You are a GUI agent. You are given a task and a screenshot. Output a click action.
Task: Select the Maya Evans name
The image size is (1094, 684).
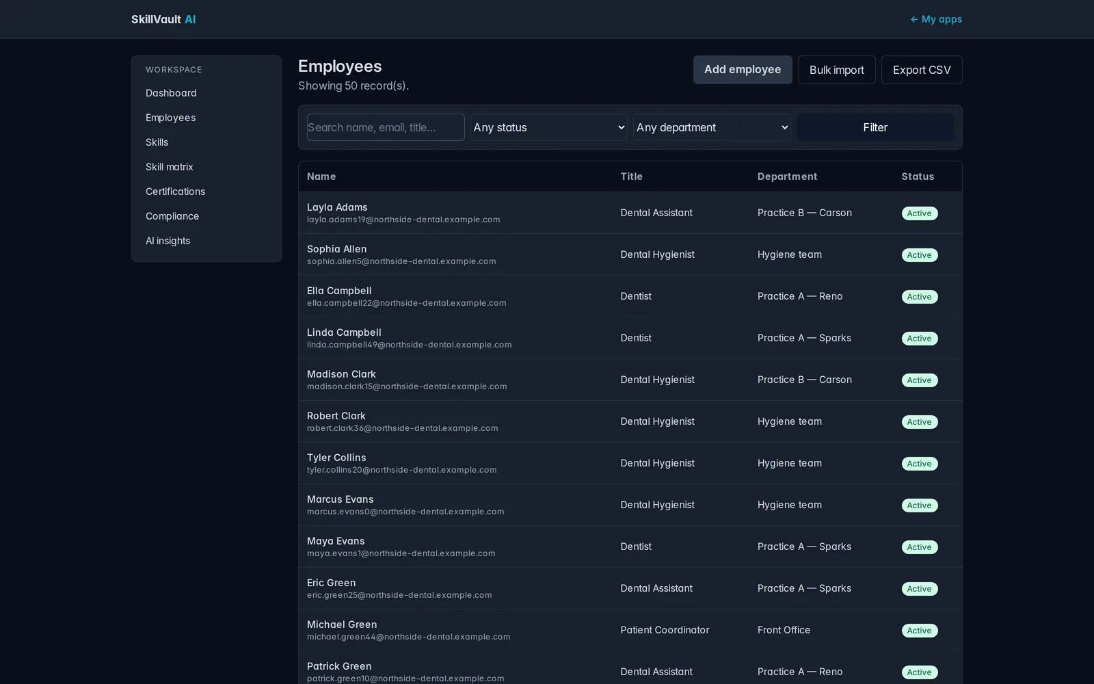(336, 541)
